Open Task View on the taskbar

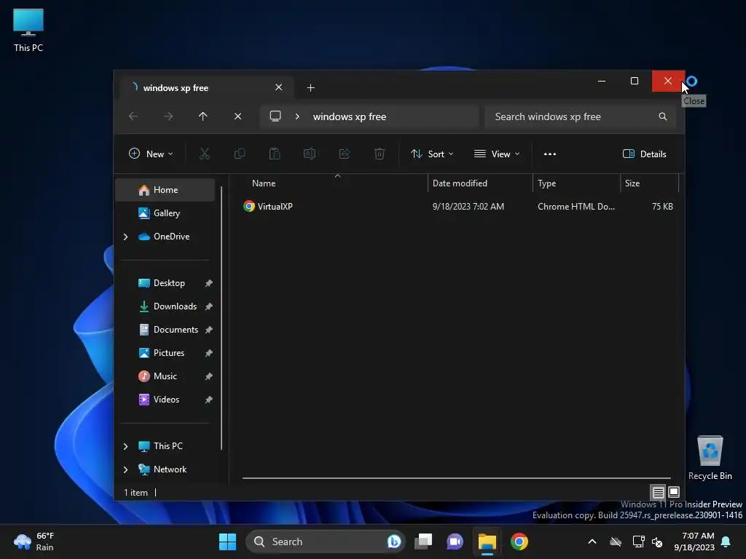coord(423,542)
